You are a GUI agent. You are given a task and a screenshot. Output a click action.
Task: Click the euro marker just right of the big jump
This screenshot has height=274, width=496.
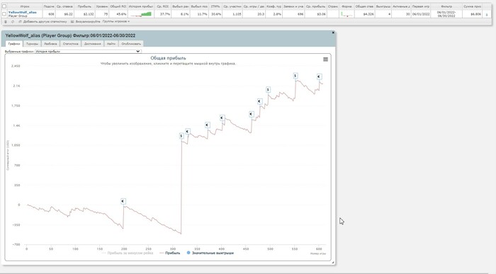click(x=188, y=132)
